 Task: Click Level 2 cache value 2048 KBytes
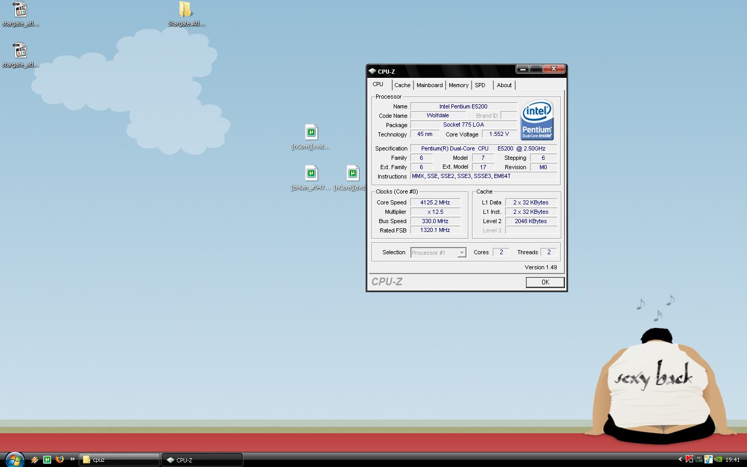(x=531, y=221)
